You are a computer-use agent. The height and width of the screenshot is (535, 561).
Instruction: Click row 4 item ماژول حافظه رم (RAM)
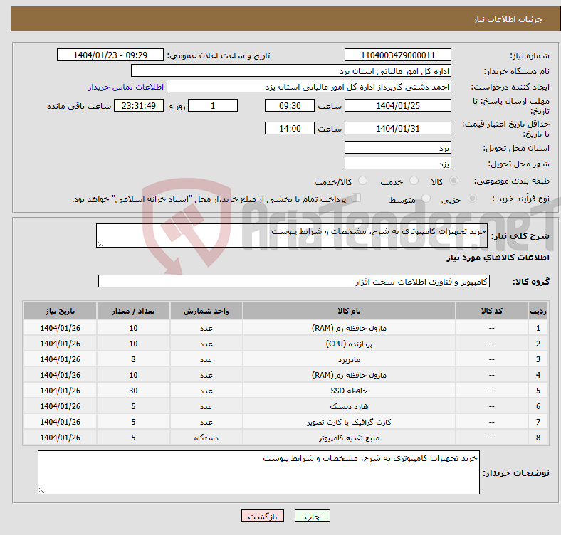tap(349, 375)
